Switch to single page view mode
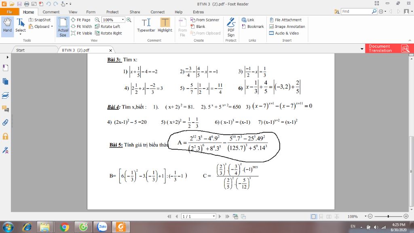414x233 pixels. [x=313, y=216]
